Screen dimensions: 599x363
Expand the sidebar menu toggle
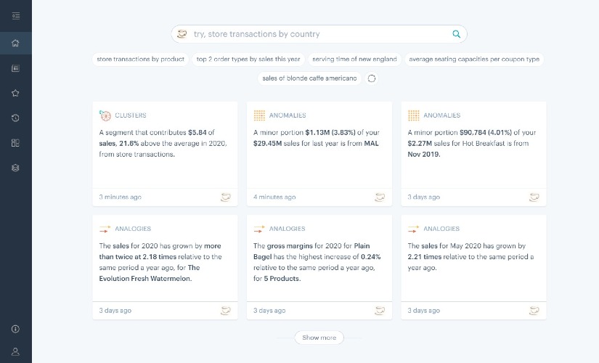[15, 15]
